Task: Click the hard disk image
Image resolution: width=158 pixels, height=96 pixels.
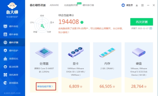Action: (139, 52)
